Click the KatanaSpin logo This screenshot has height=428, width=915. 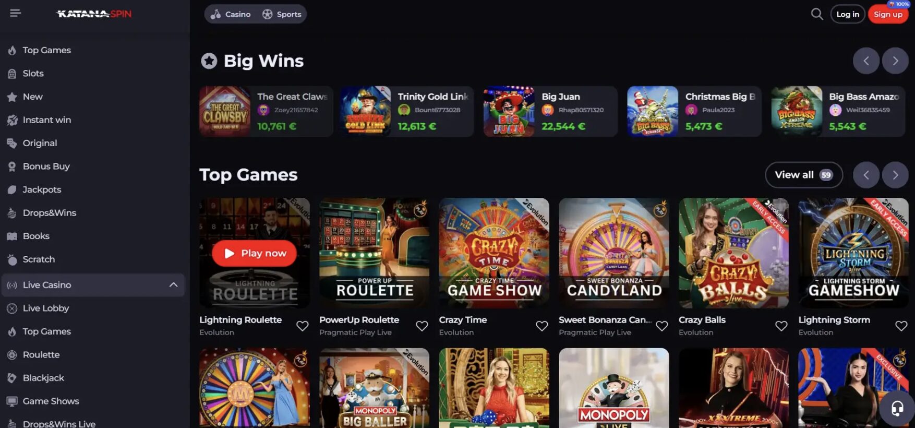94,14
